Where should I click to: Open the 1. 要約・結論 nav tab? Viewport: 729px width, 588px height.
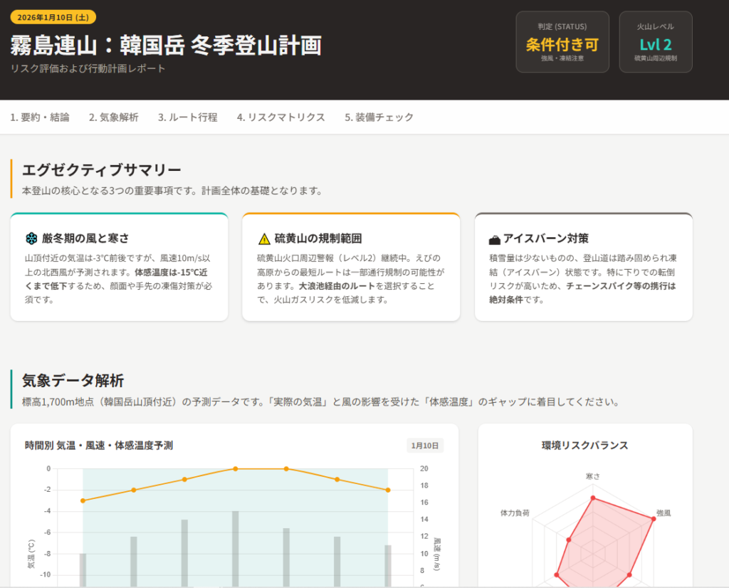[x=40, y=117]
